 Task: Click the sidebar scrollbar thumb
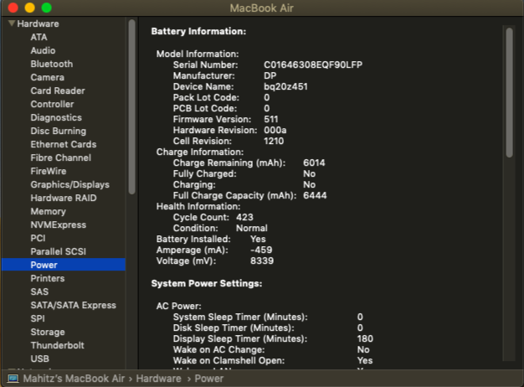132,106
